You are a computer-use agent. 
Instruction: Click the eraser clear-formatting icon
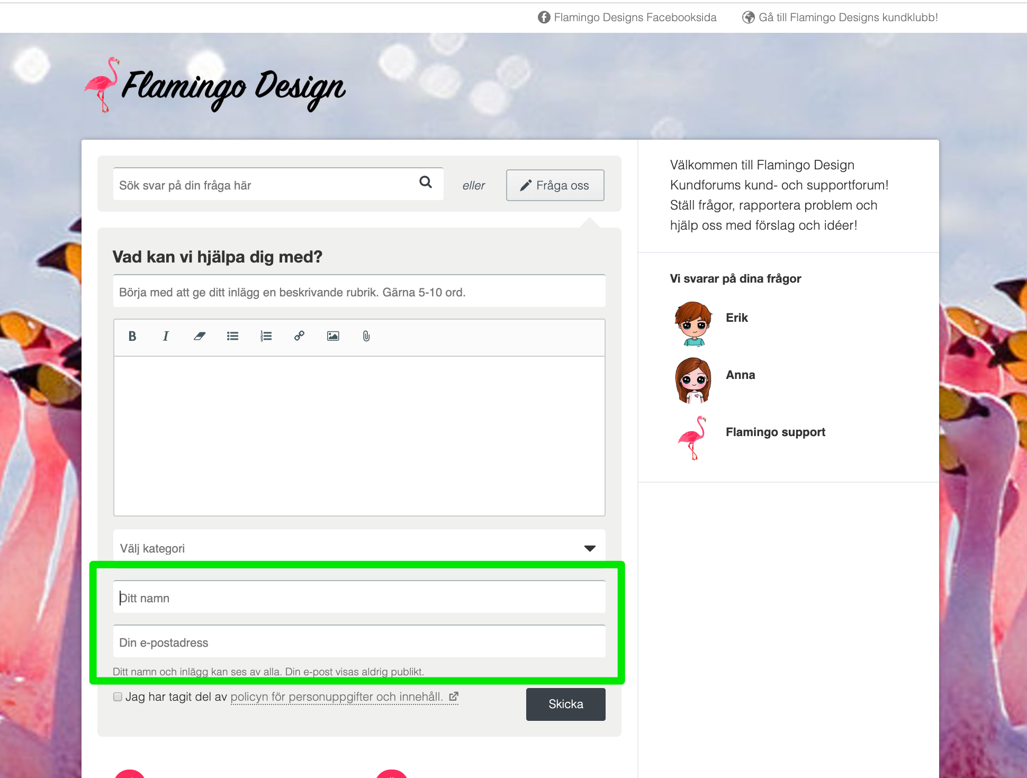[199, 336]
